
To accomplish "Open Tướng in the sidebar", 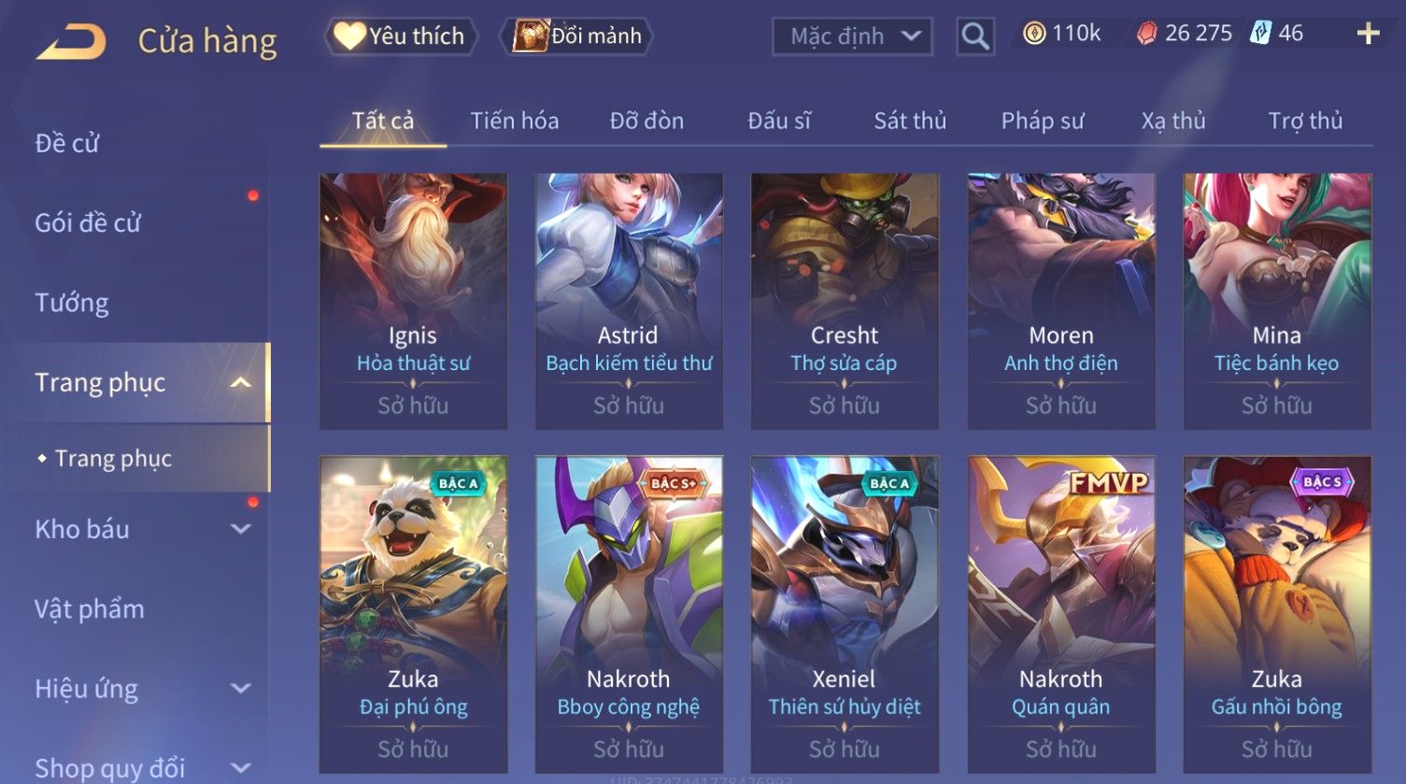I will click(x=72, y=303).
